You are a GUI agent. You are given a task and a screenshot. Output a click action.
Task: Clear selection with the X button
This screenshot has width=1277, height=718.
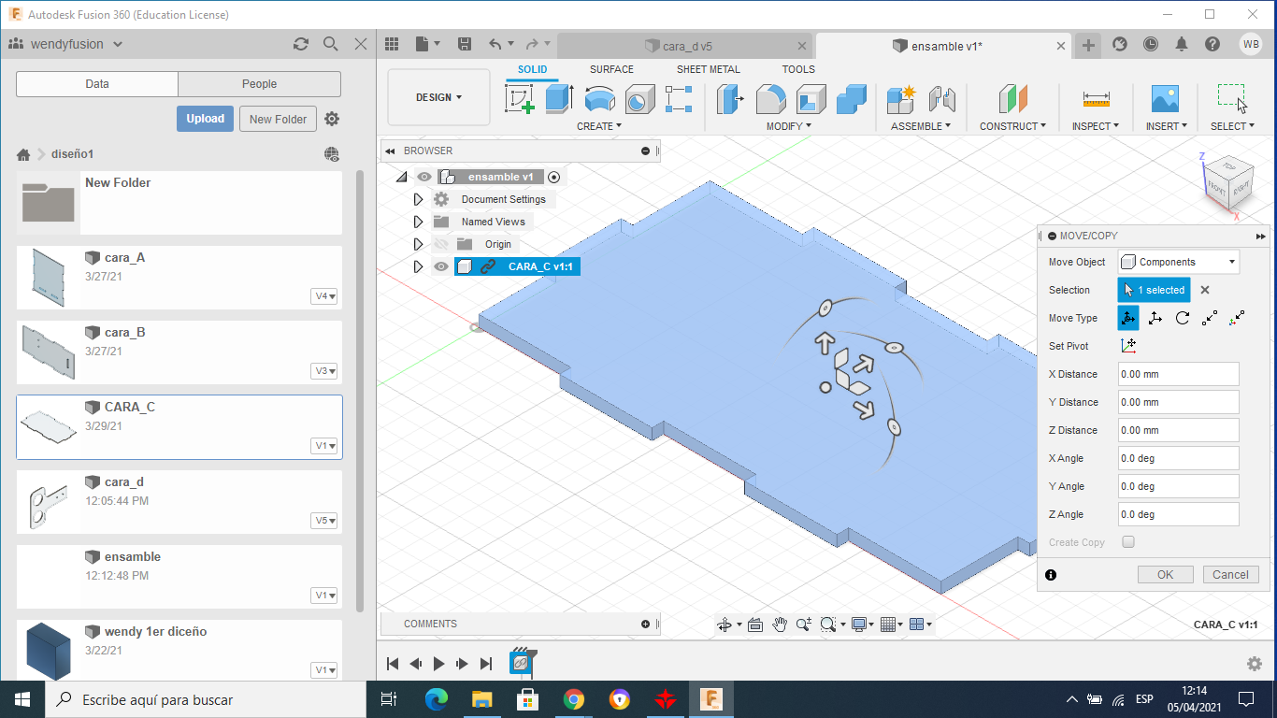tap(1205, 290)
